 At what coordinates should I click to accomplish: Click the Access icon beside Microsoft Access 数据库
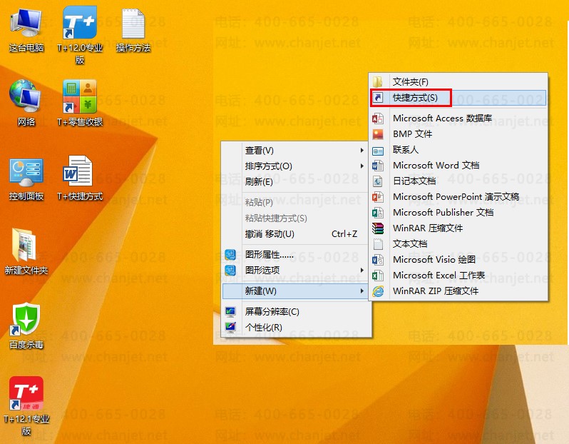coord(378,118)
